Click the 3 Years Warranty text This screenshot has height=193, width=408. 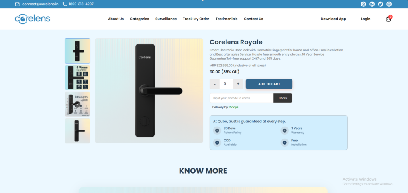[x=297, y=131]
